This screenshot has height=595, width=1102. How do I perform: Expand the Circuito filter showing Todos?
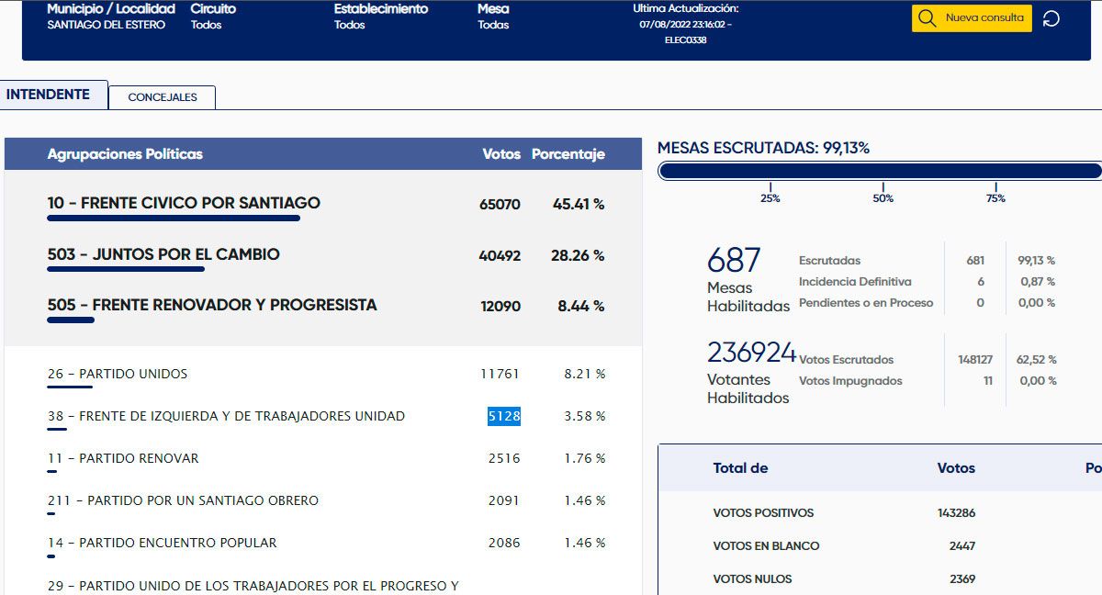(x=213, y=17)
